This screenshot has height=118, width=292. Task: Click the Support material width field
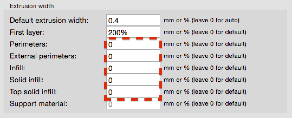(x=133, y=104)
